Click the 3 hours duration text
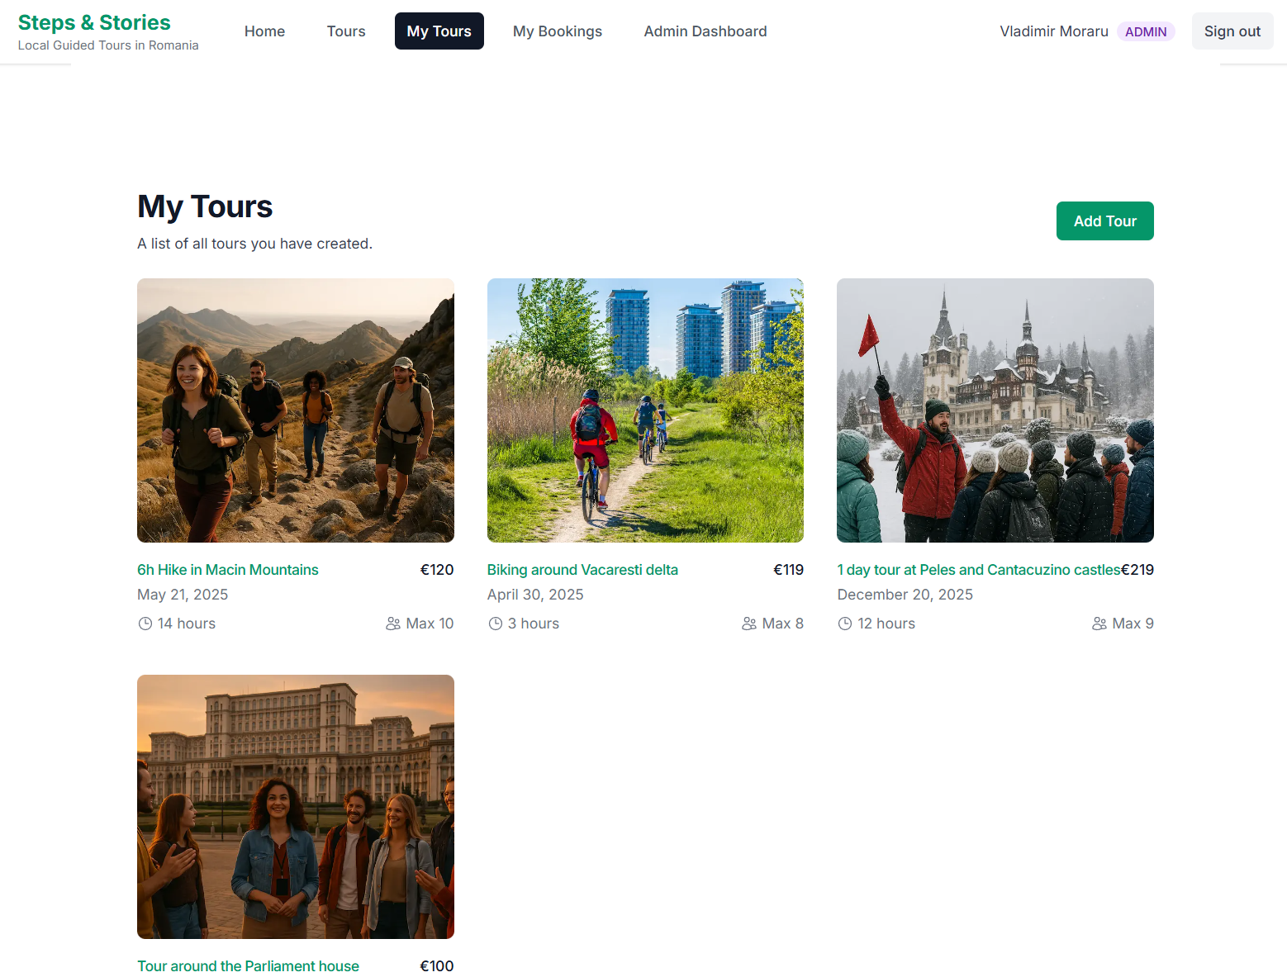This screenshot has height=977, width=1287. click(534, 624)
